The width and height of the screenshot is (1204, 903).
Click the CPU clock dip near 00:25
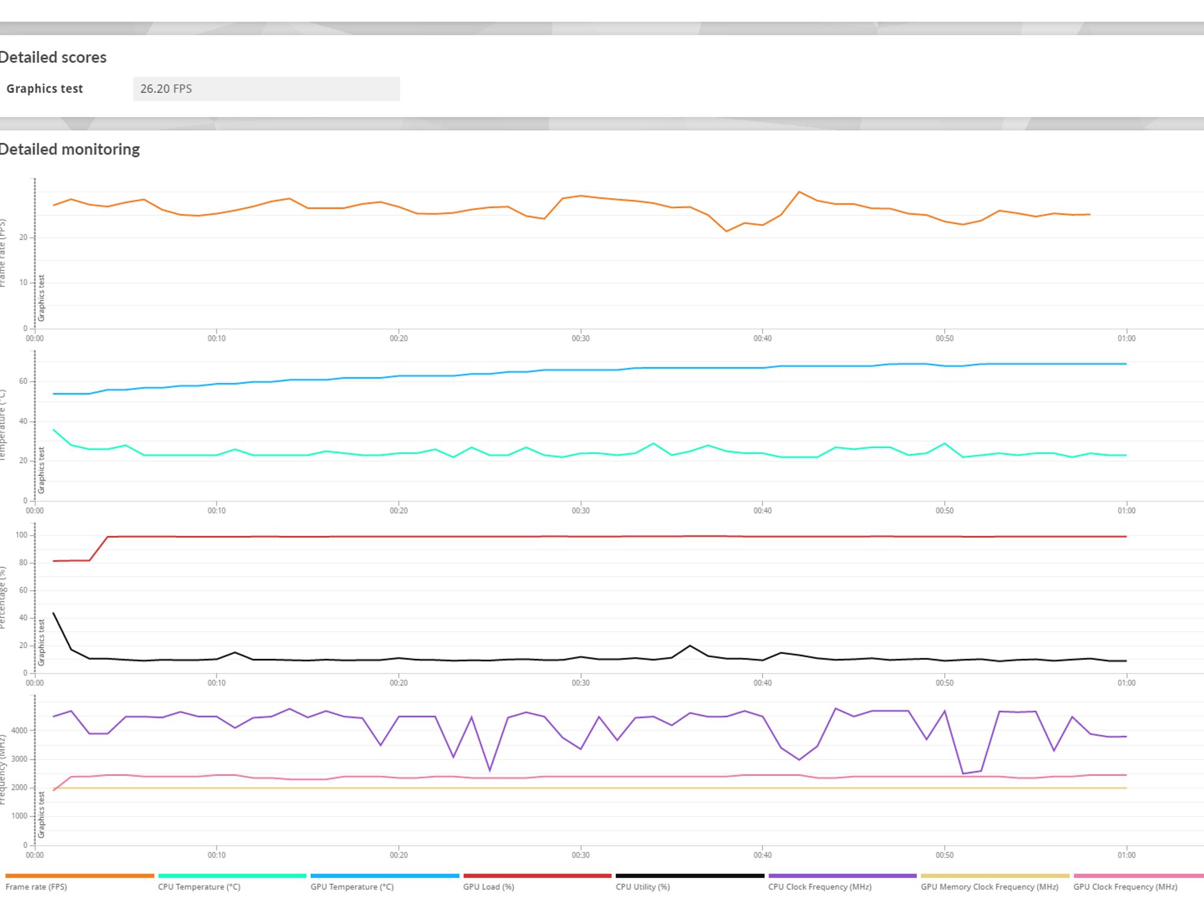(490, 770)
